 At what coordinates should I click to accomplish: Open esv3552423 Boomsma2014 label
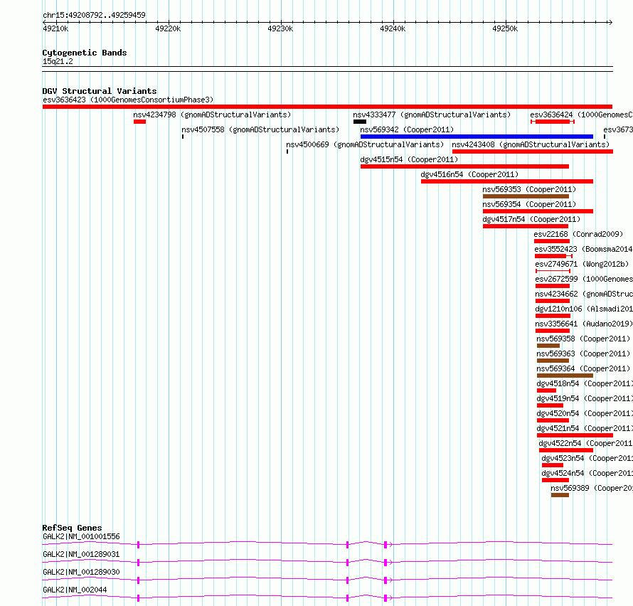coord(584,249)
